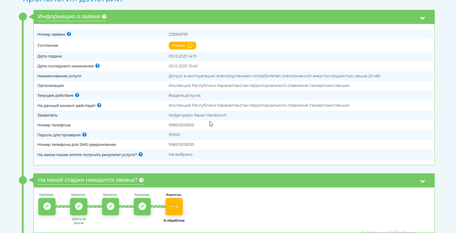Click the inspection name in "На данный момент действует" row
The image size is (456, 233).
click(259, 105)
